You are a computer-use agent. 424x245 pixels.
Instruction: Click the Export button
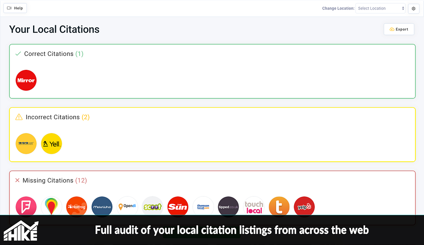tap(399, 29)
